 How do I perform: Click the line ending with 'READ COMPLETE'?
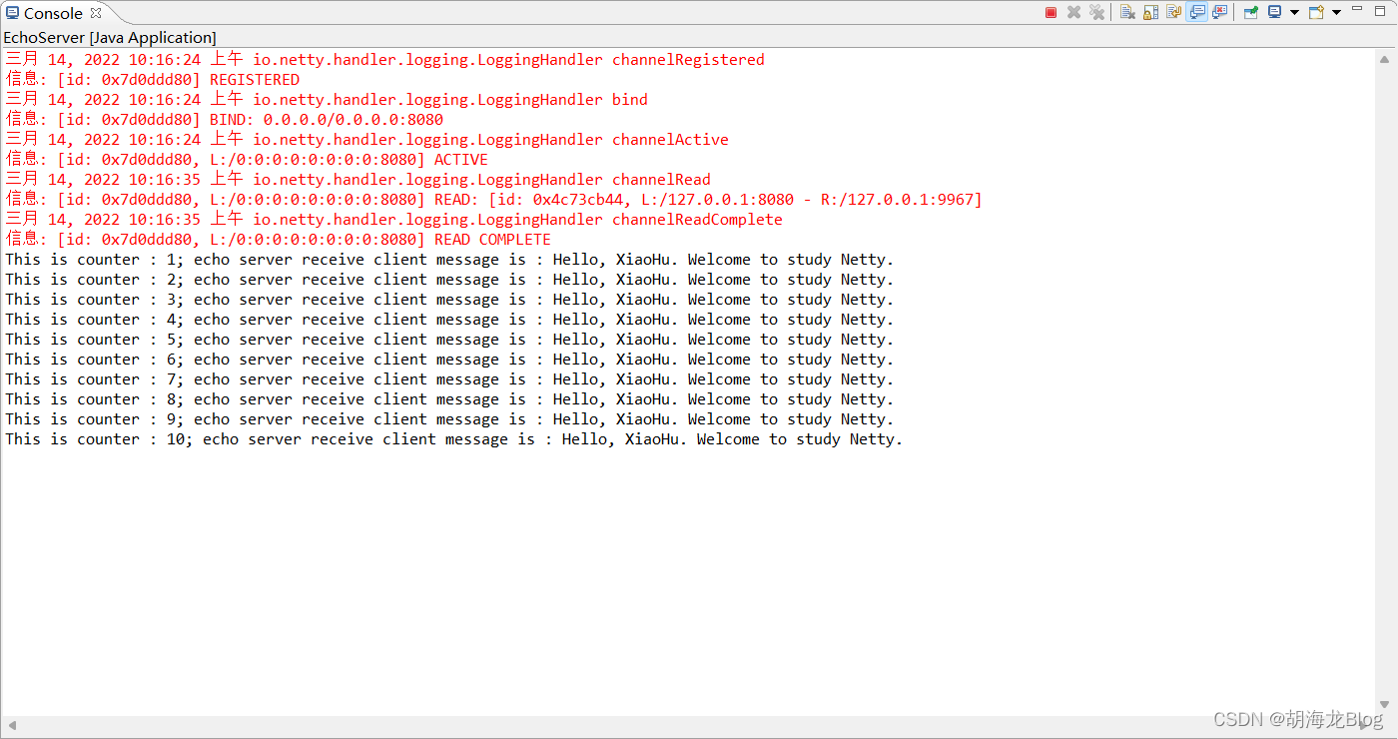[x=279, y=240]
